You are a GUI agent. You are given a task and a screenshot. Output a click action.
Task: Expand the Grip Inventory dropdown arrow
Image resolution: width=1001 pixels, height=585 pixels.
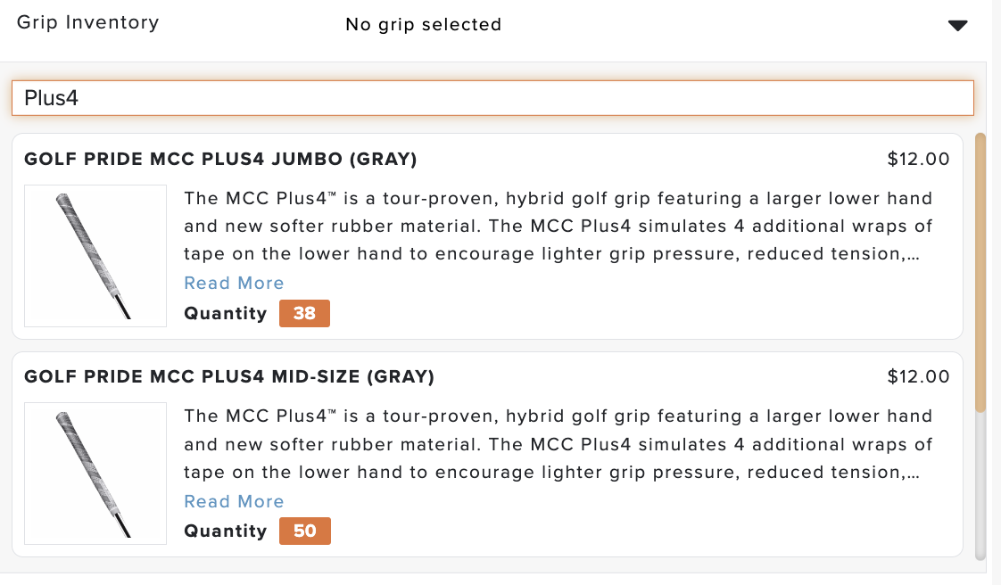coord(957,26)
